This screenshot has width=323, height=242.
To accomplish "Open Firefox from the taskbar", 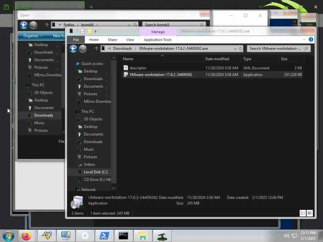I will 26,236.
